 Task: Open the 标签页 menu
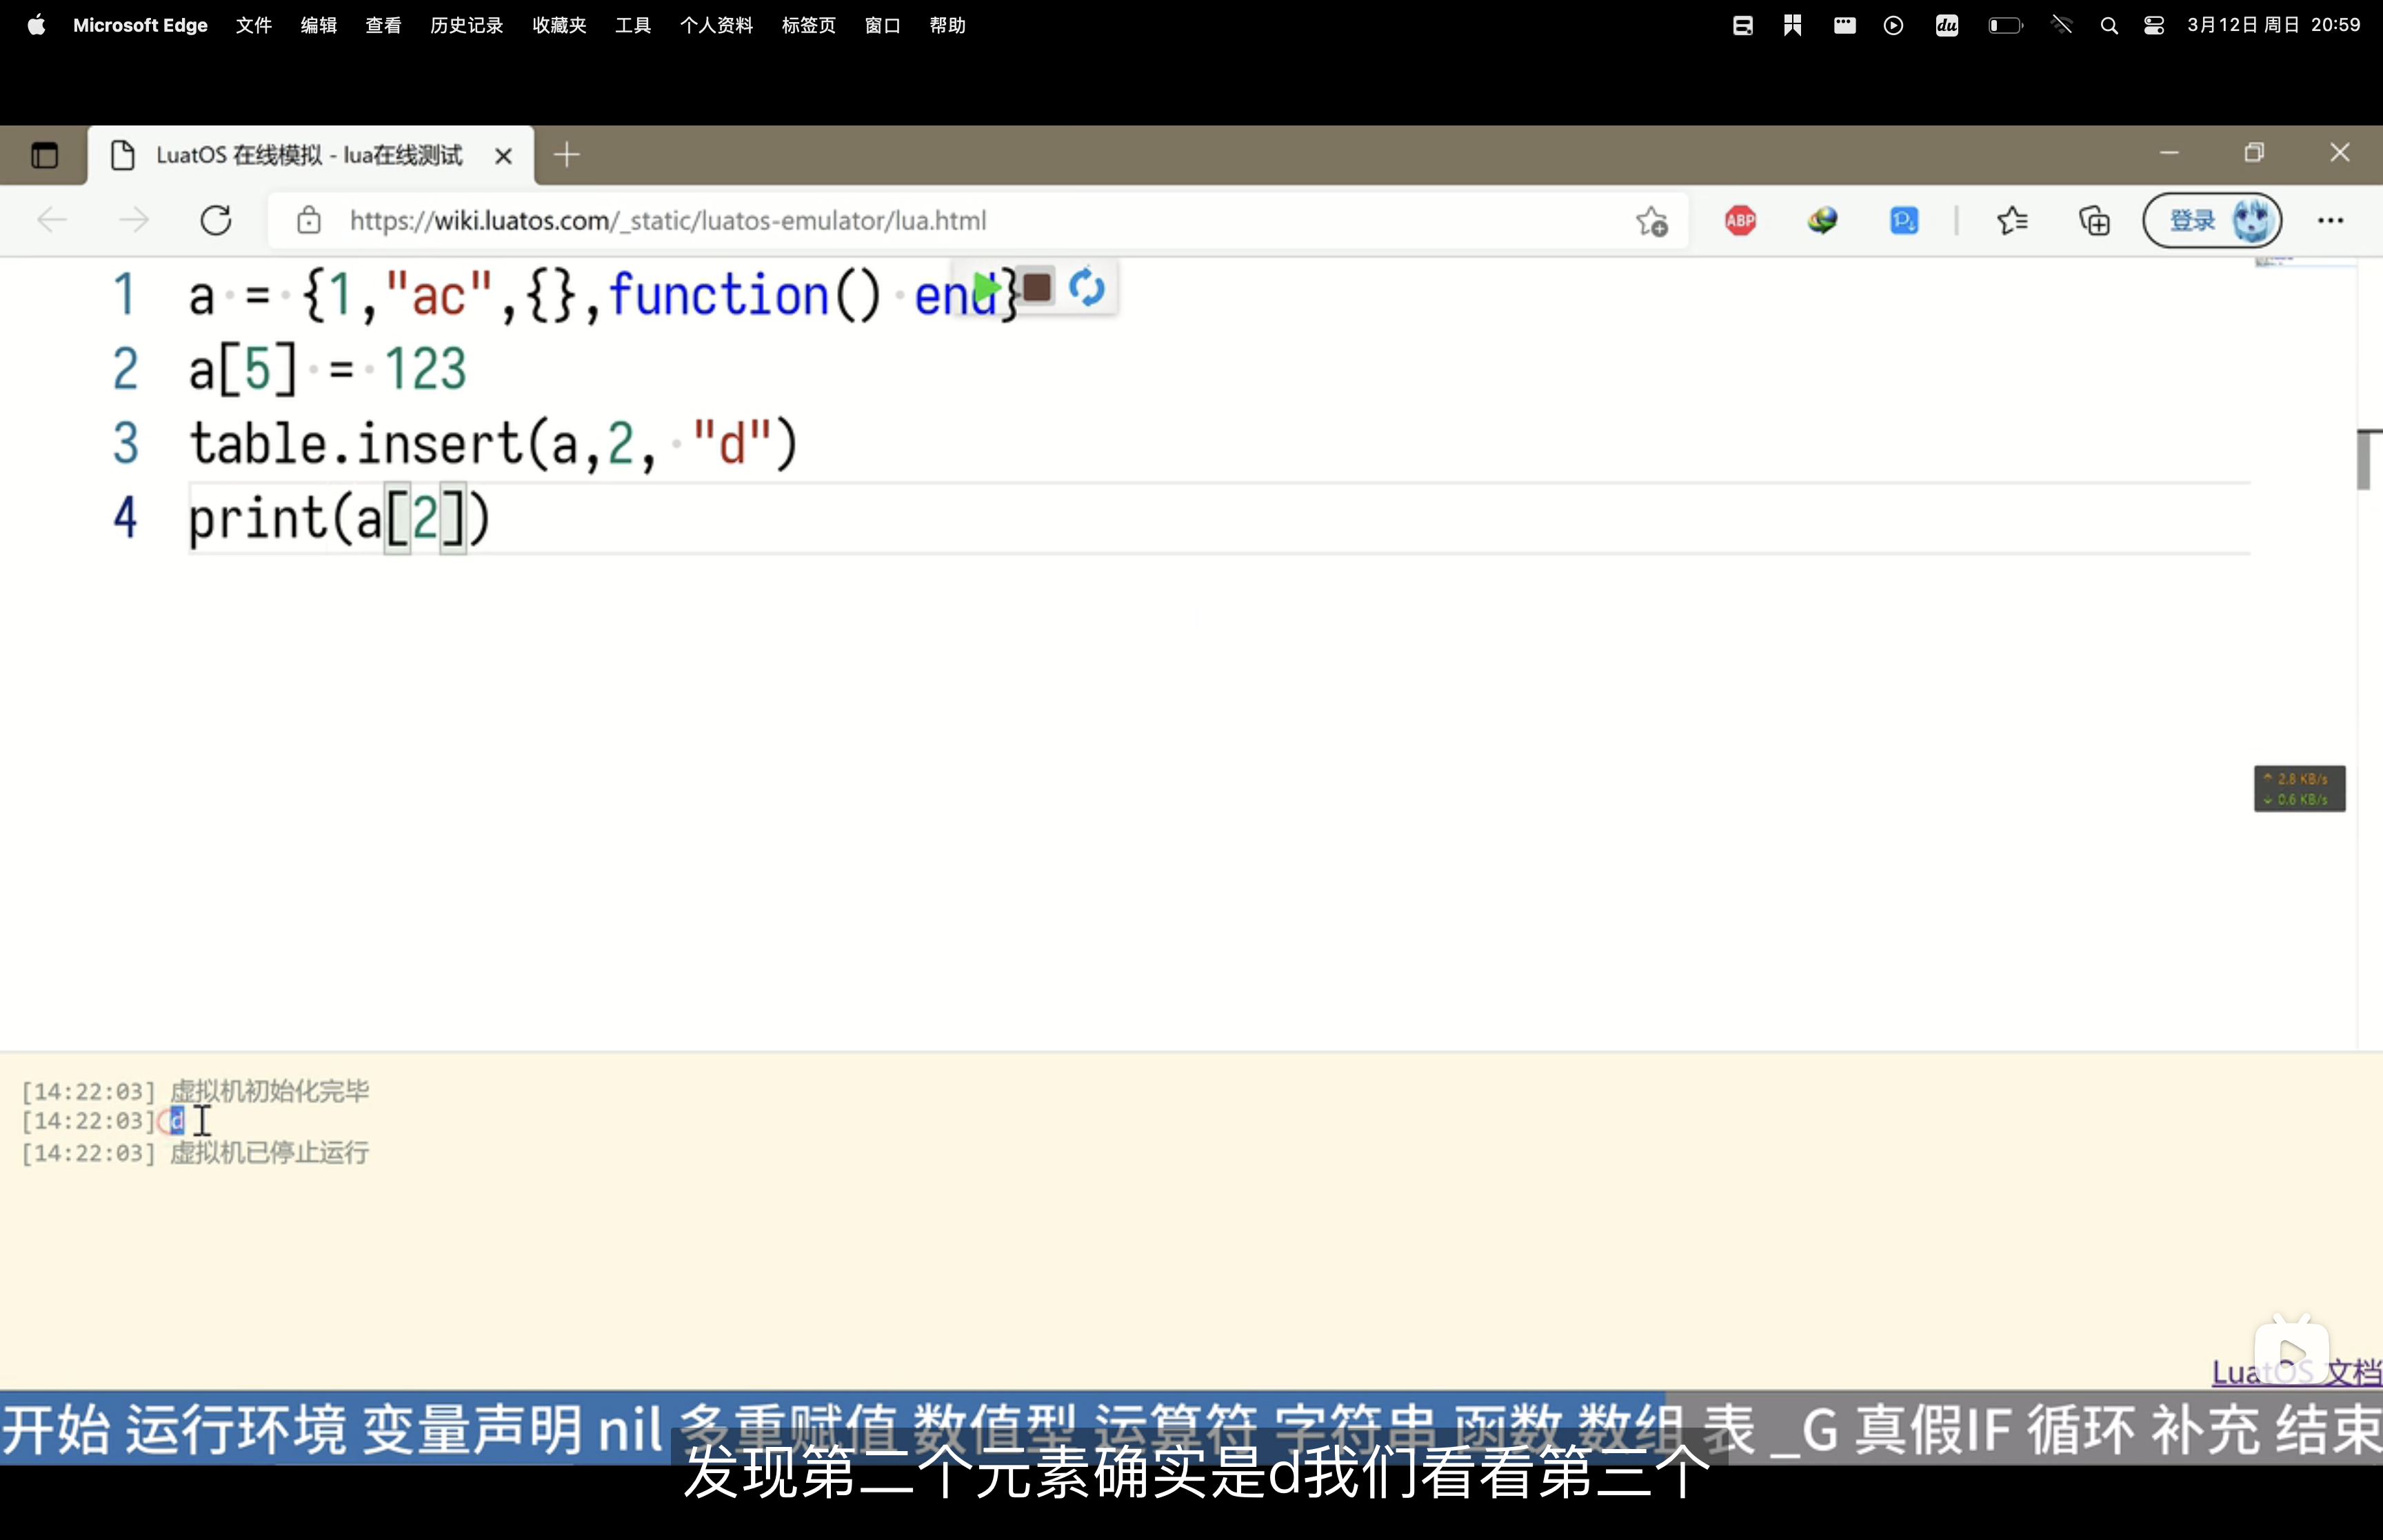coord(808,25)
